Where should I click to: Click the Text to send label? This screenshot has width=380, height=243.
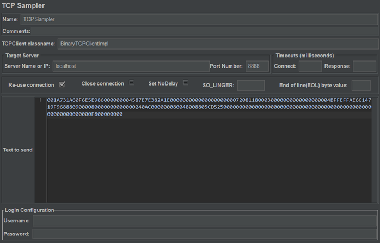point(17,150)
